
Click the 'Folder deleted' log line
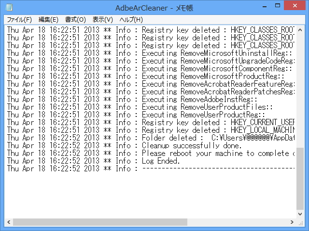(x=151, y=138)
